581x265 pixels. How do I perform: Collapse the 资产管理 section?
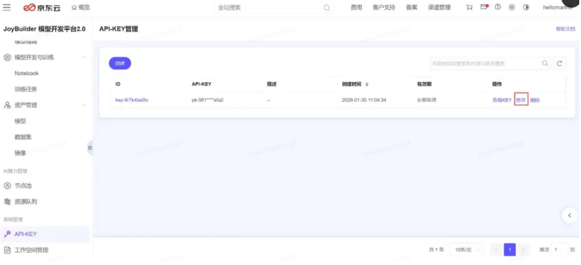coord(84,105)
